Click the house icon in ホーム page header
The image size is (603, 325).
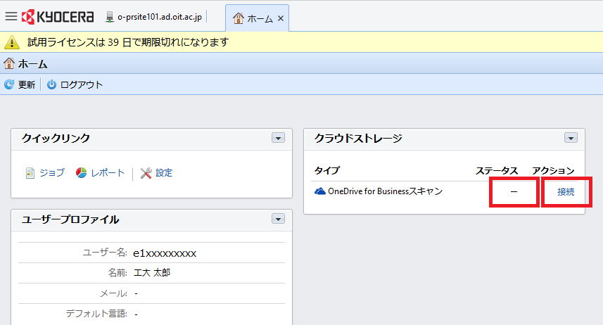coord(9,64)
